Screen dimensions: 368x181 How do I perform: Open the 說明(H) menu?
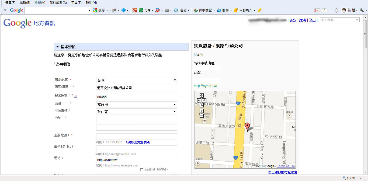tap(91, 3)
